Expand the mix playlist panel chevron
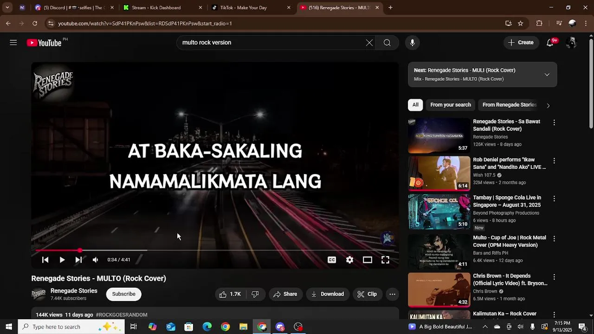Screen dimensions: 594x334 [x=547, y=75]
